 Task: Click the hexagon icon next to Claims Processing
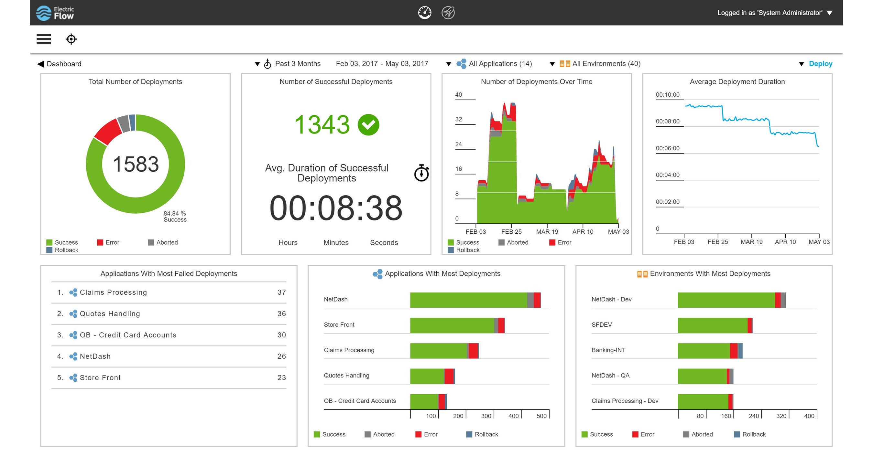73,292
